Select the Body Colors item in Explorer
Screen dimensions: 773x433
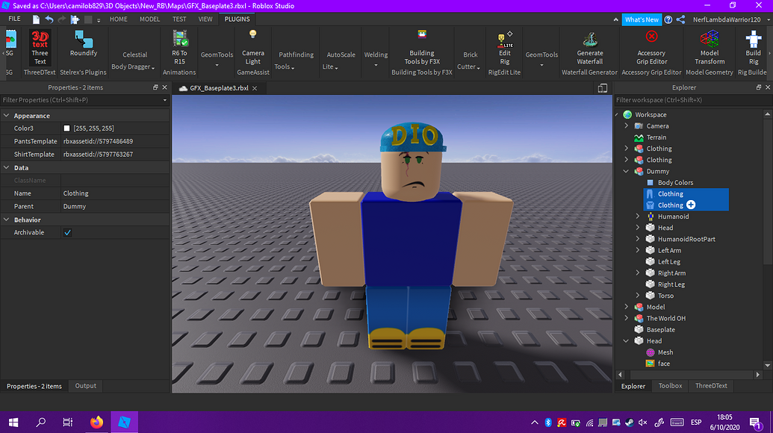(x=675, y=182)
